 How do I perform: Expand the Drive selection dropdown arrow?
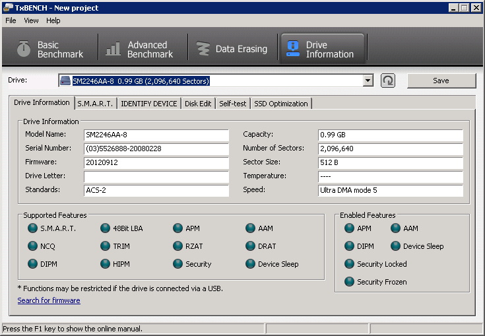coord(368,81)
